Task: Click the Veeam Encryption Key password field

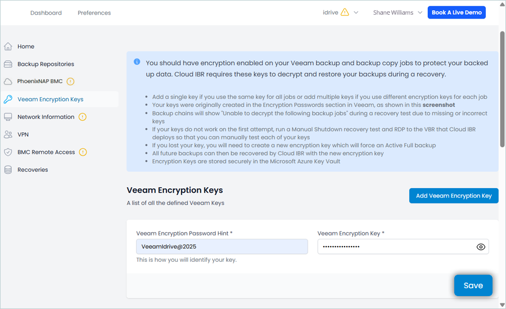Action: [x=403, y=247]
